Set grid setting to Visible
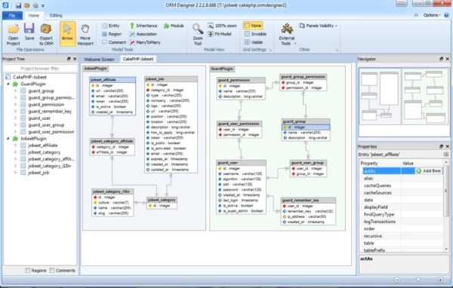Viewport: 453px width, 288px height. tap(254, 42)
